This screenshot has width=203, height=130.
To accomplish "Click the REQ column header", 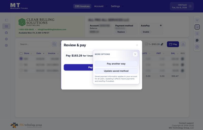I will point(182,53).
